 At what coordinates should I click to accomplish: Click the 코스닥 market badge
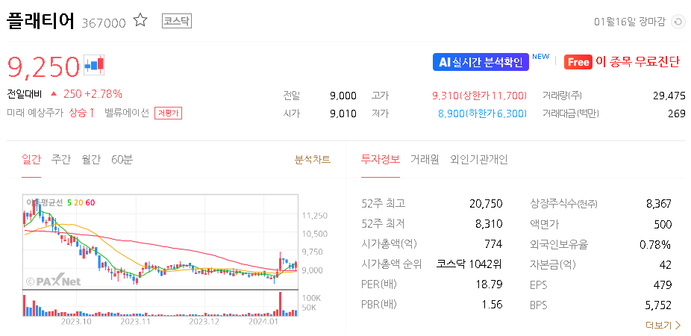(x=177, y=21)
